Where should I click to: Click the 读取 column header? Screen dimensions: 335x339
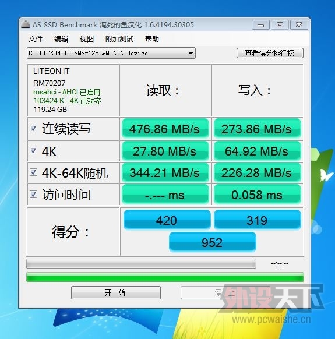[163, 90]
